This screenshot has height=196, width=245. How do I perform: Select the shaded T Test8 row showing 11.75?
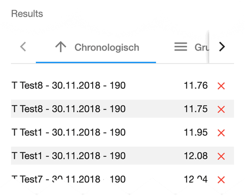pos(122,109)
